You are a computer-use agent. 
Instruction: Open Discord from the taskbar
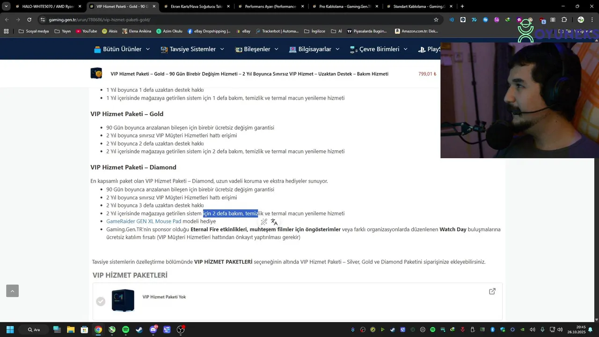point(153,330)
